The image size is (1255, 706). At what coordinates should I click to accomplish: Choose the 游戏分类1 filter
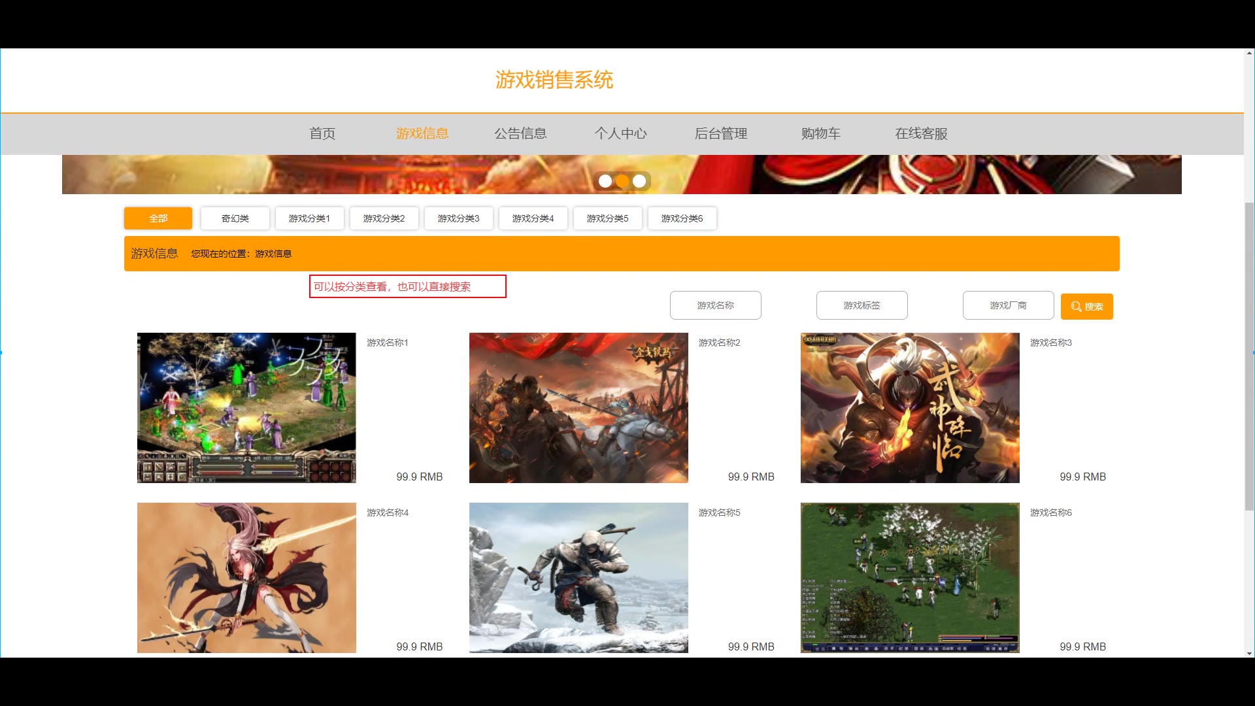tap(310, 218)
